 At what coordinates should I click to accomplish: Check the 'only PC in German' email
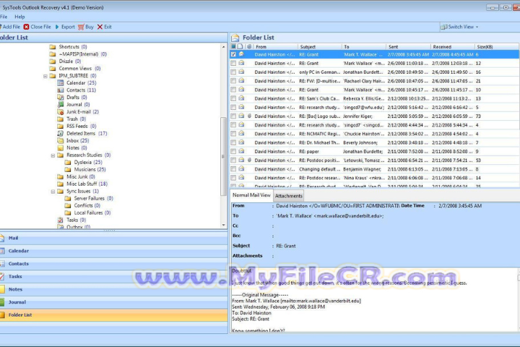(x=233, y=72)
